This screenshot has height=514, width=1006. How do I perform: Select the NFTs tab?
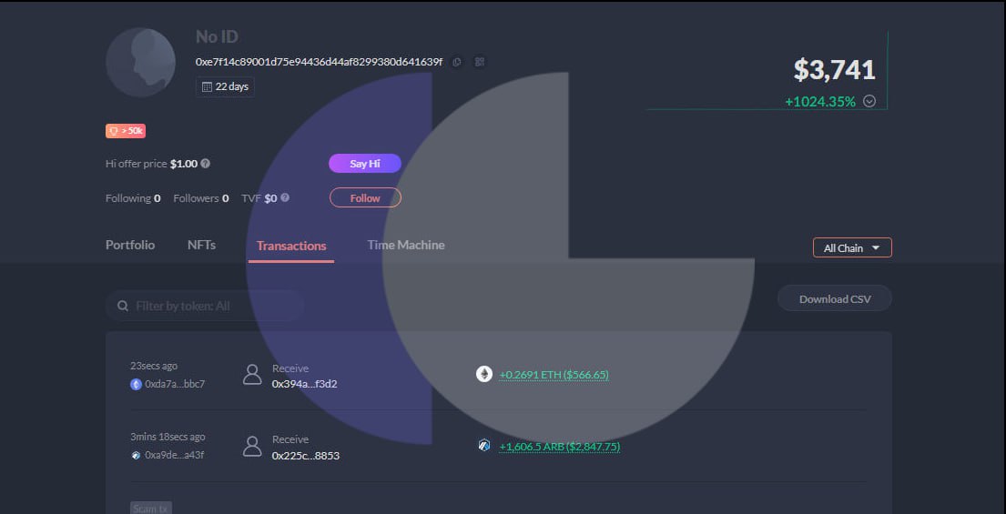[201, 245]
